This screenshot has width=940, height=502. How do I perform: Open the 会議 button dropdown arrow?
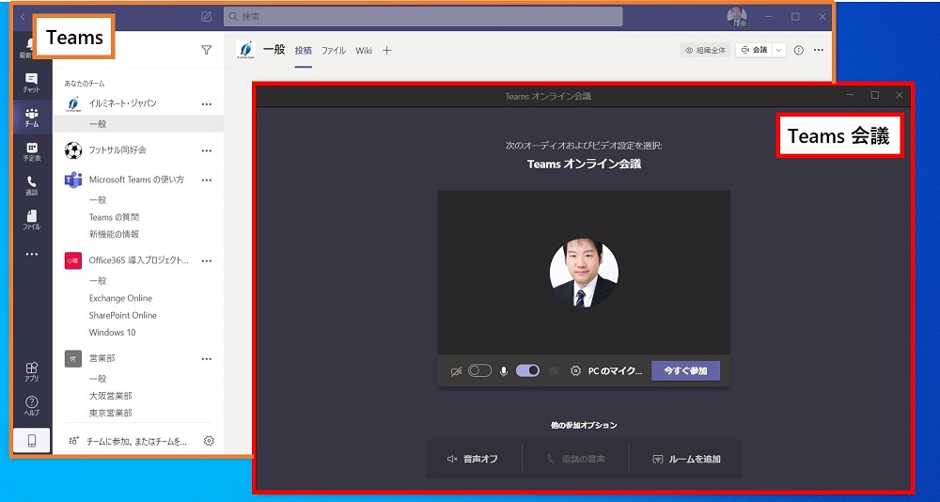[778, 51]
